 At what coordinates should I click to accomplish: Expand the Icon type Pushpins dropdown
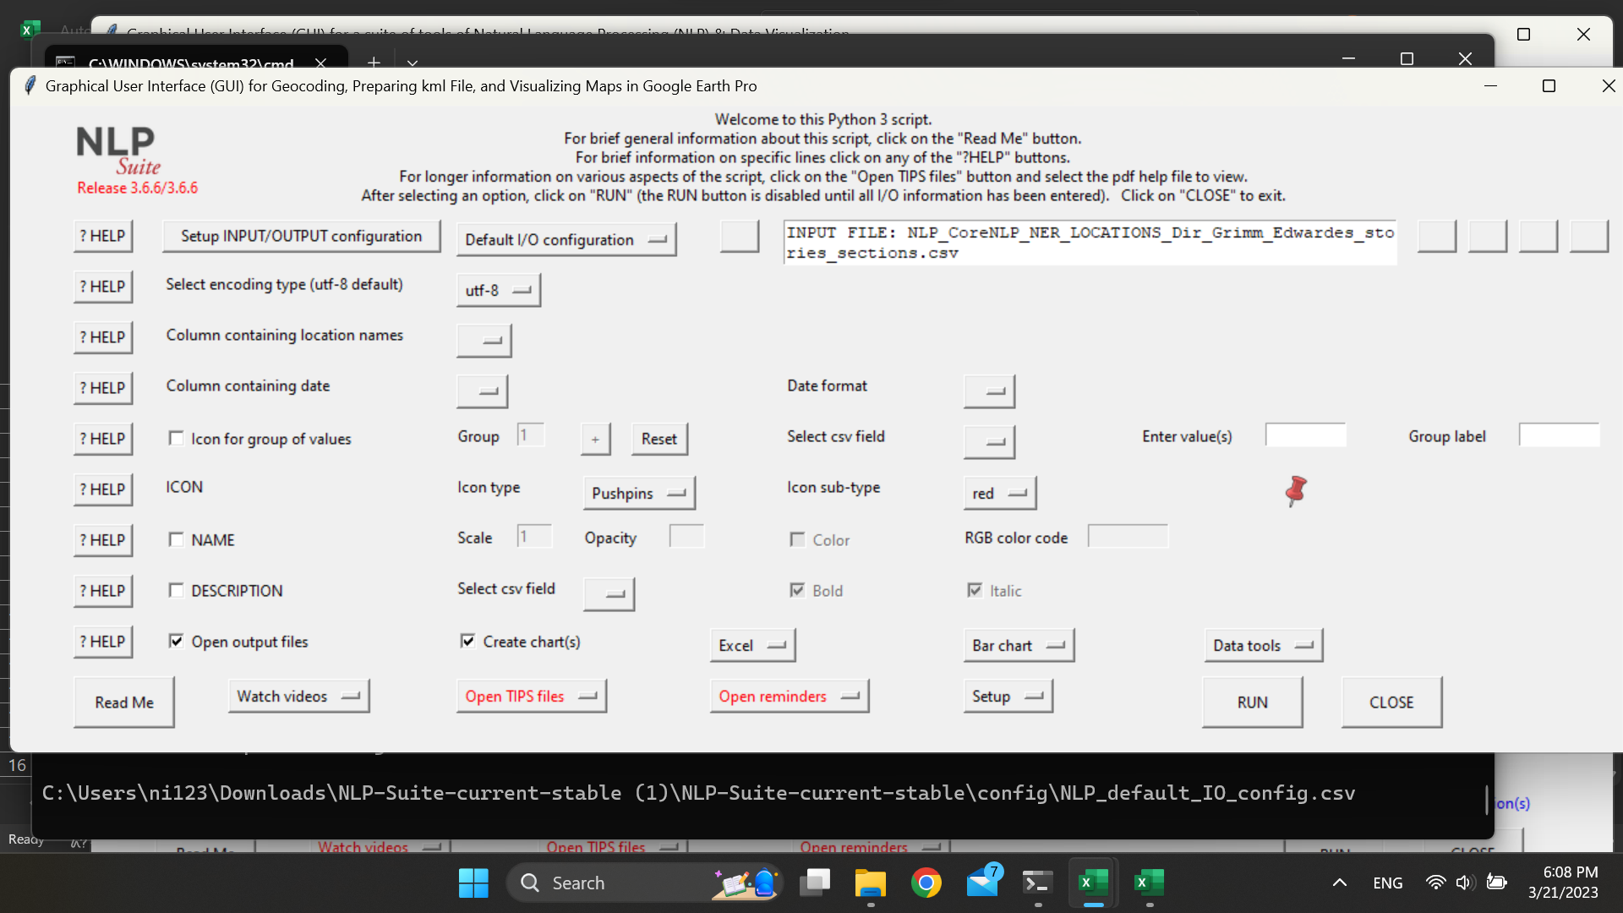(x=638, y=493)
